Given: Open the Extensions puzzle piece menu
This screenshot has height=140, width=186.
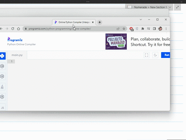Looking at the screenshot, I should click(143, 29).
